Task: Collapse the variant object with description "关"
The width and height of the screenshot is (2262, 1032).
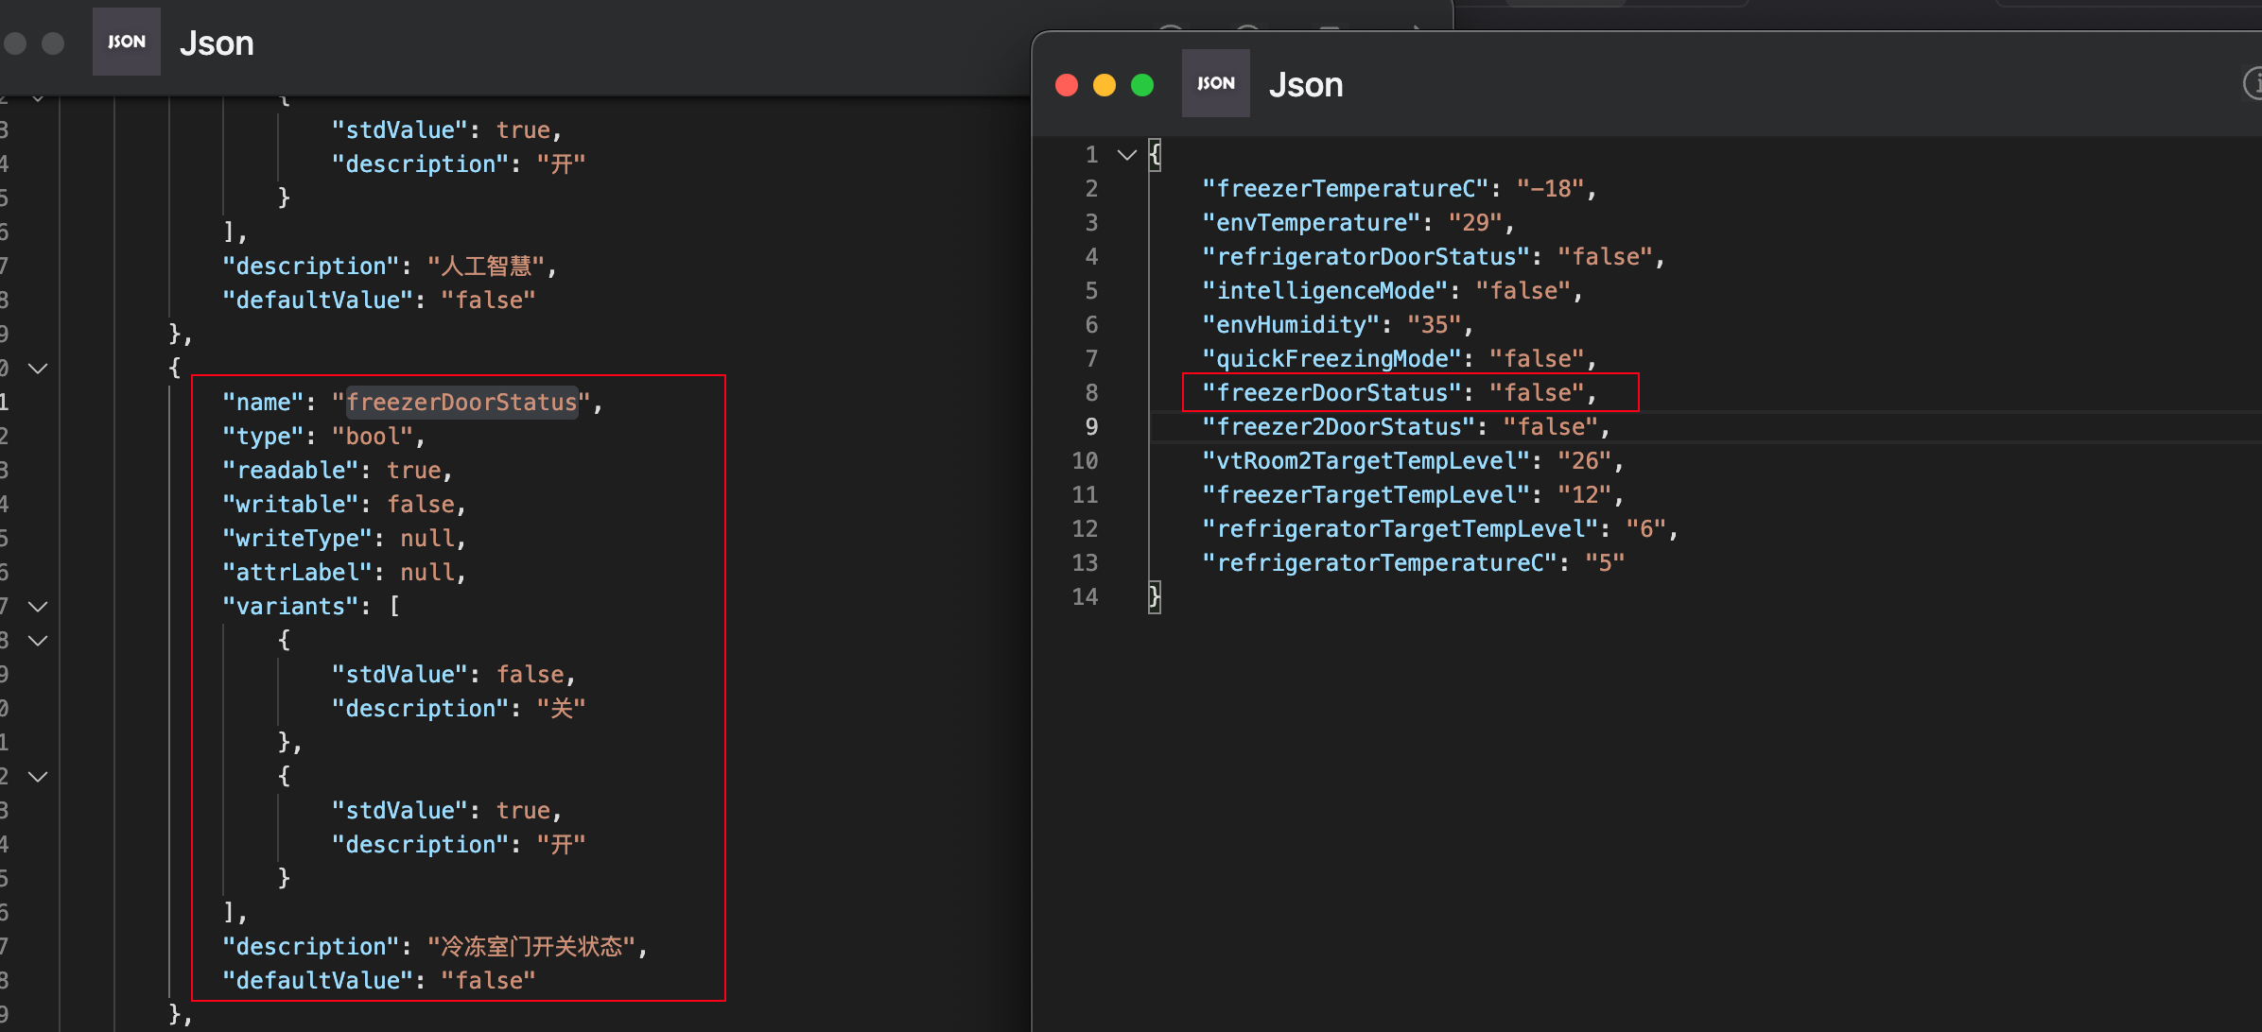Action: (x=38, y=641)
